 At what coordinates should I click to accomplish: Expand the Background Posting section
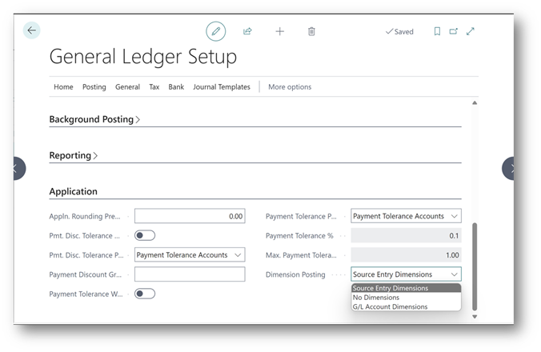[94, 119]
